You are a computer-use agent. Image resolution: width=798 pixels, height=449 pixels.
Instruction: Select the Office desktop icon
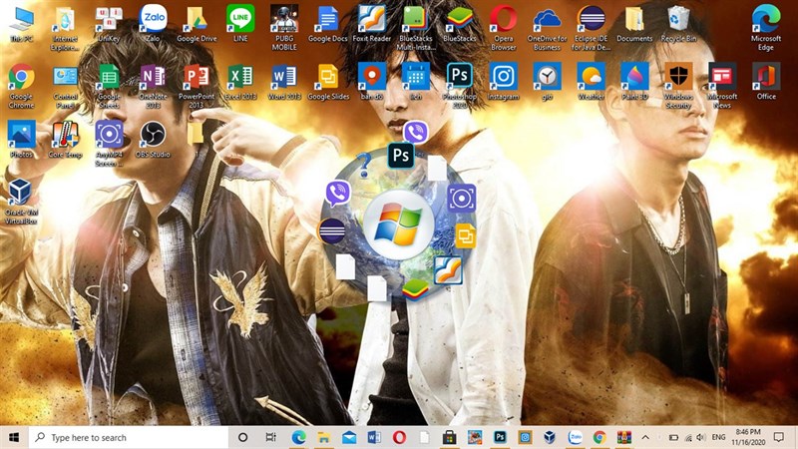tap(766, 83)
